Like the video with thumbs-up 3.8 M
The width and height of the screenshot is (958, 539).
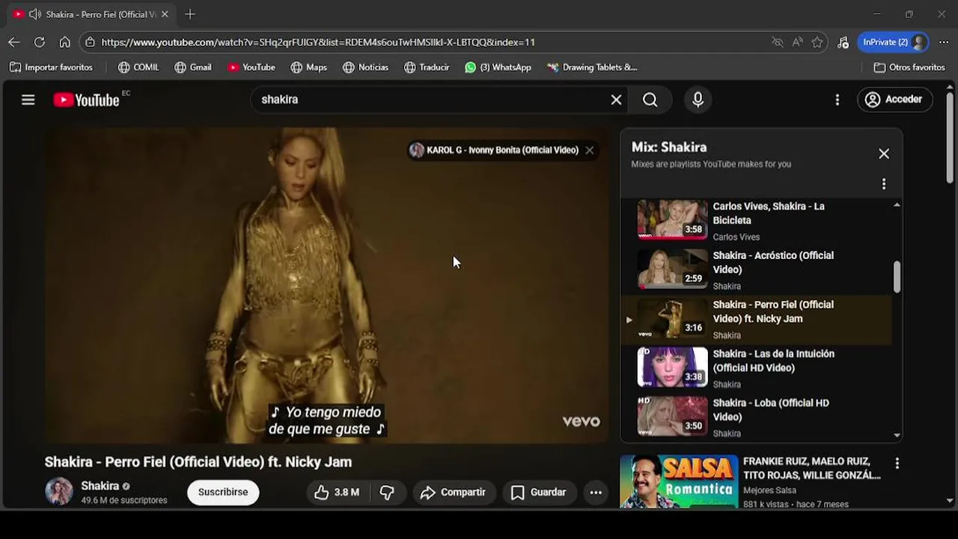pyautogui.click(x=336, y=492)
